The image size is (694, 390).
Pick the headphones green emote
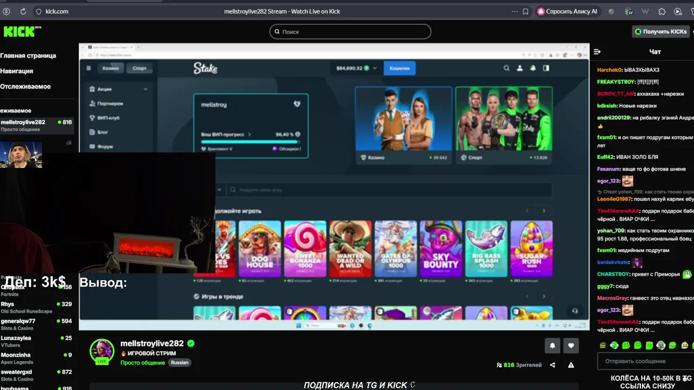tap(614, 345)
